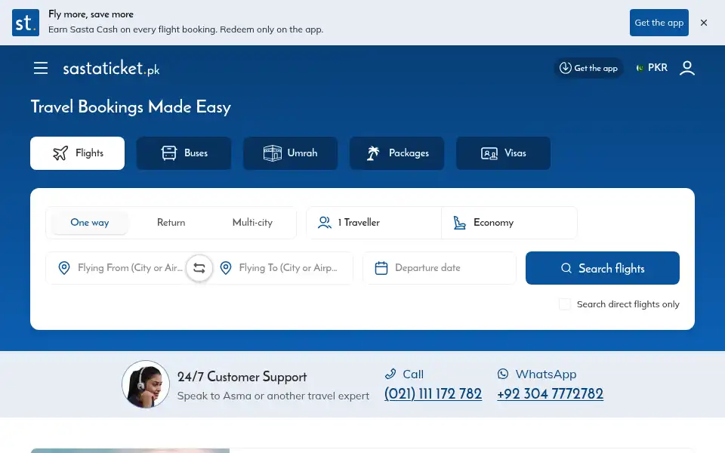Click the traveller people icon
725x453 pixels.
(x=325, y=223)
